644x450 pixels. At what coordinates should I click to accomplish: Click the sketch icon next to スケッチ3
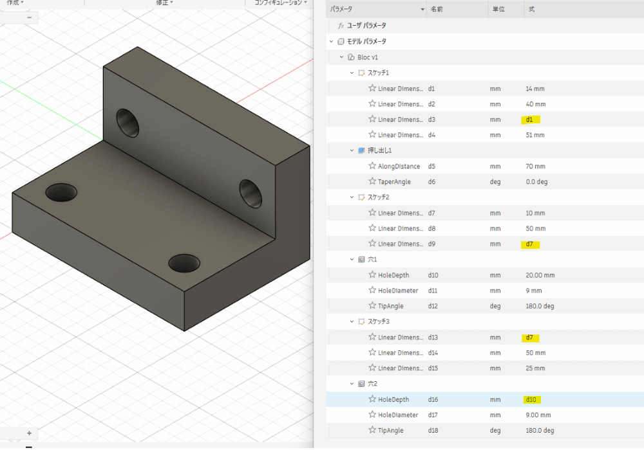coord(361,321)
